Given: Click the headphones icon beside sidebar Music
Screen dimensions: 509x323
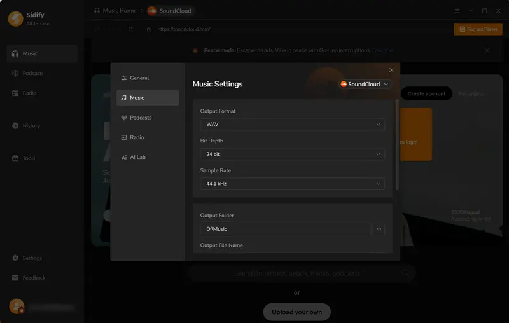Looking at the screenshot, I should point(15,53).
